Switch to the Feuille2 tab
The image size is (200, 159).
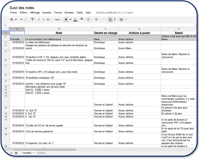tap(41, 153)
